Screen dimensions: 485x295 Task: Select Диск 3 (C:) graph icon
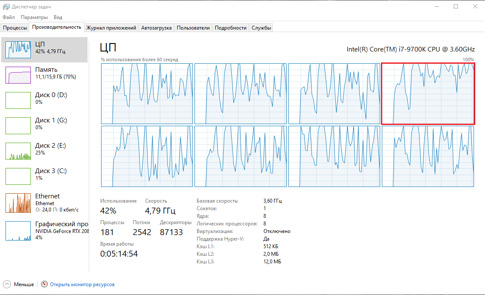[18, 176]
